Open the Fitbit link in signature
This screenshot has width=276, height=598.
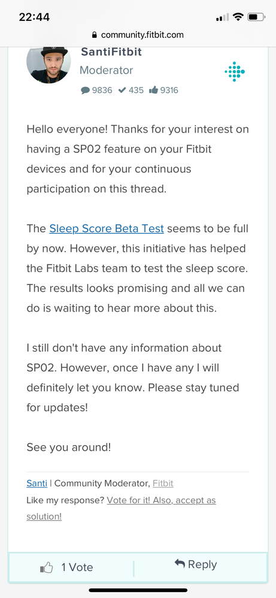click(x=163, y=484)
